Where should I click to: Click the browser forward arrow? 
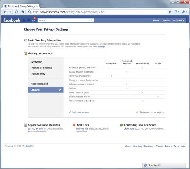pos(10,12)
